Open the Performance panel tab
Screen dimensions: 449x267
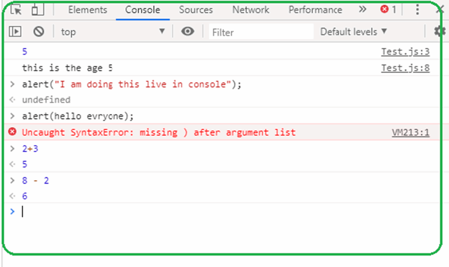tap(315, 9)
